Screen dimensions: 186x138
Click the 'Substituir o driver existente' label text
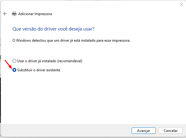click(39, 70)
